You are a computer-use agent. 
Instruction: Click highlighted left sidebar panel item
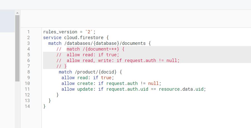(7, 21)
